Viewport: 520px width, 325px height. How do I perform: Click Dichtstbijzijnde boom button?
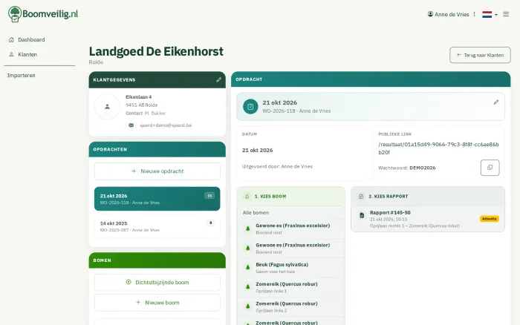[x=157, y=282]
